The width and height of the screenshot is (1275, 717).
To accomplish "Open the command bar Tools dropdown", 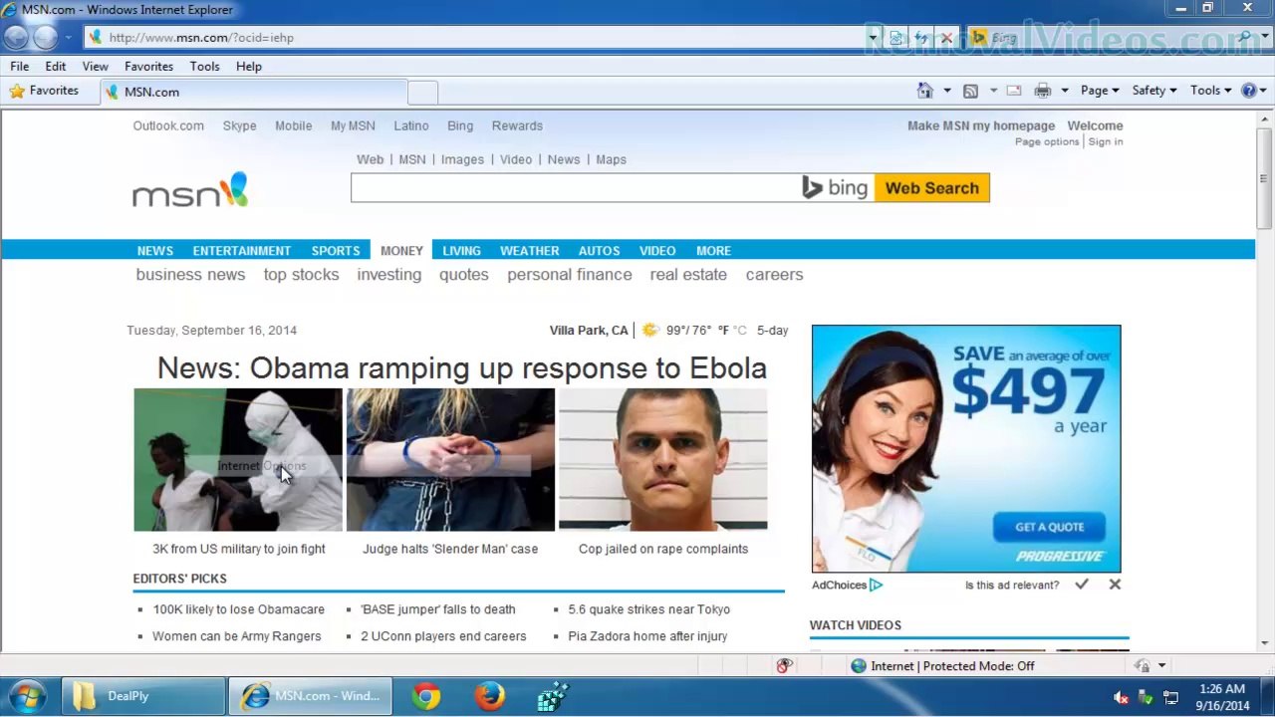I will coord(1210,91).
